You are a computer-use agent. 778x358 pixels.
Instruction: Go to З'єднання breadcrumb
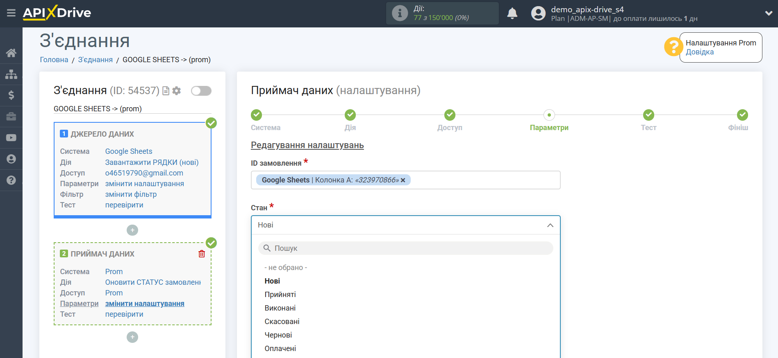[x=96, y=60]
